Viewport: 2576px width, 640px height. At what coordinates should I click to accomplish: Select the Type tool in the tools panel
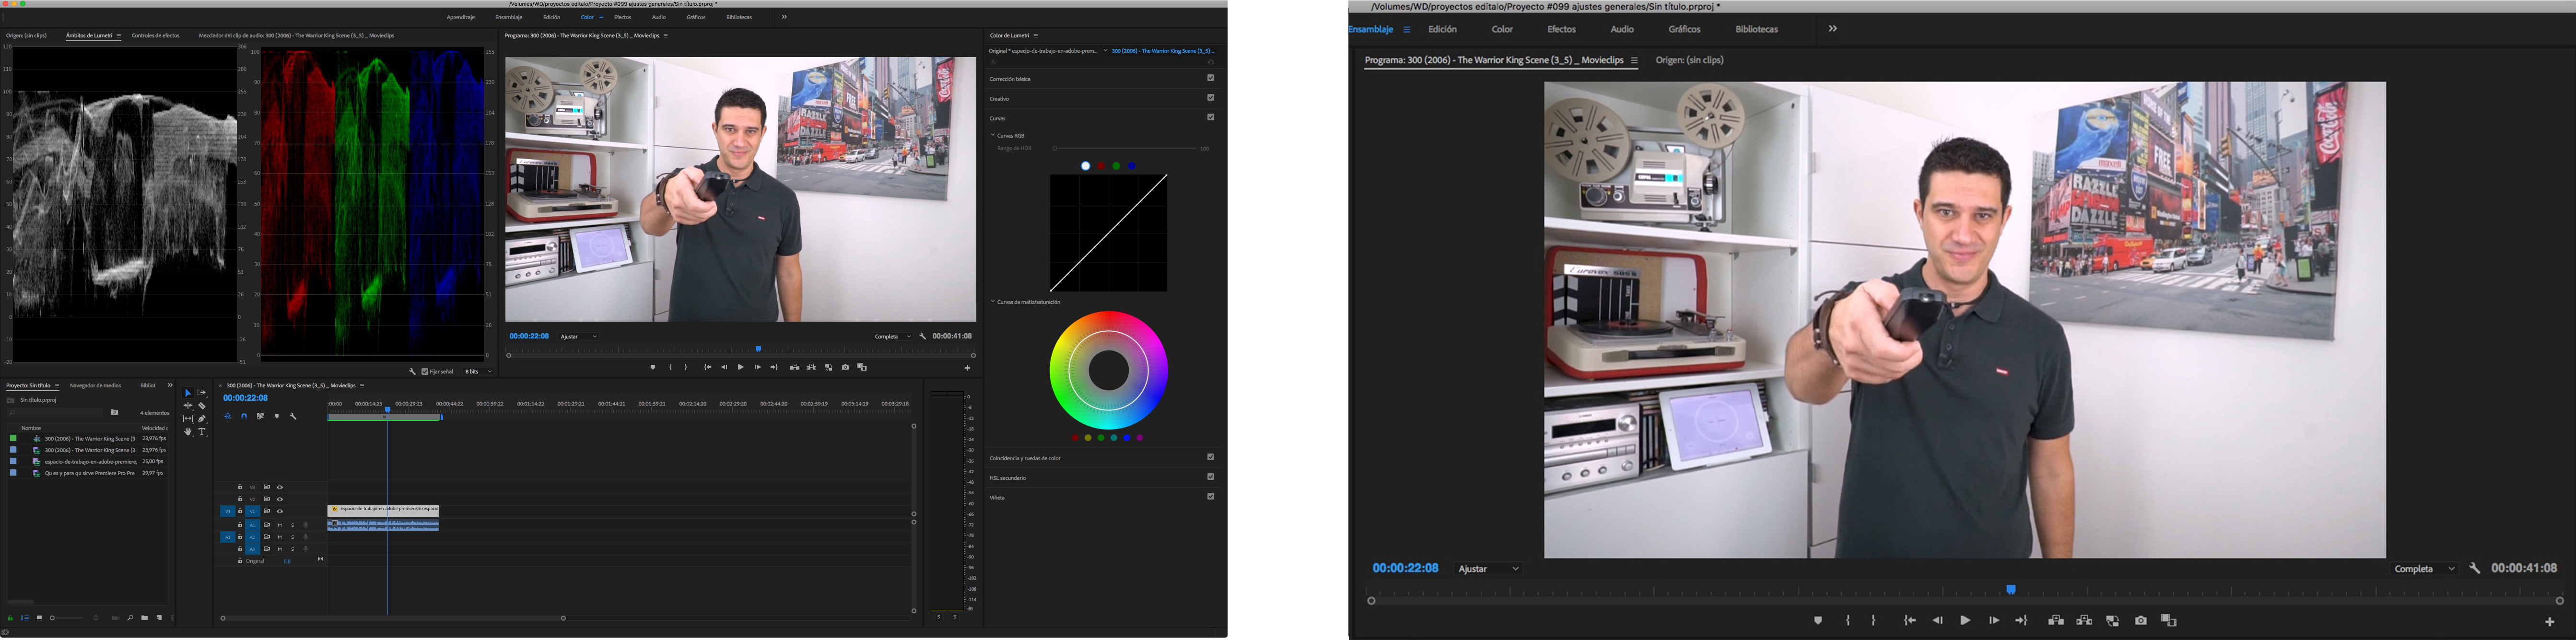coord(202,432)
